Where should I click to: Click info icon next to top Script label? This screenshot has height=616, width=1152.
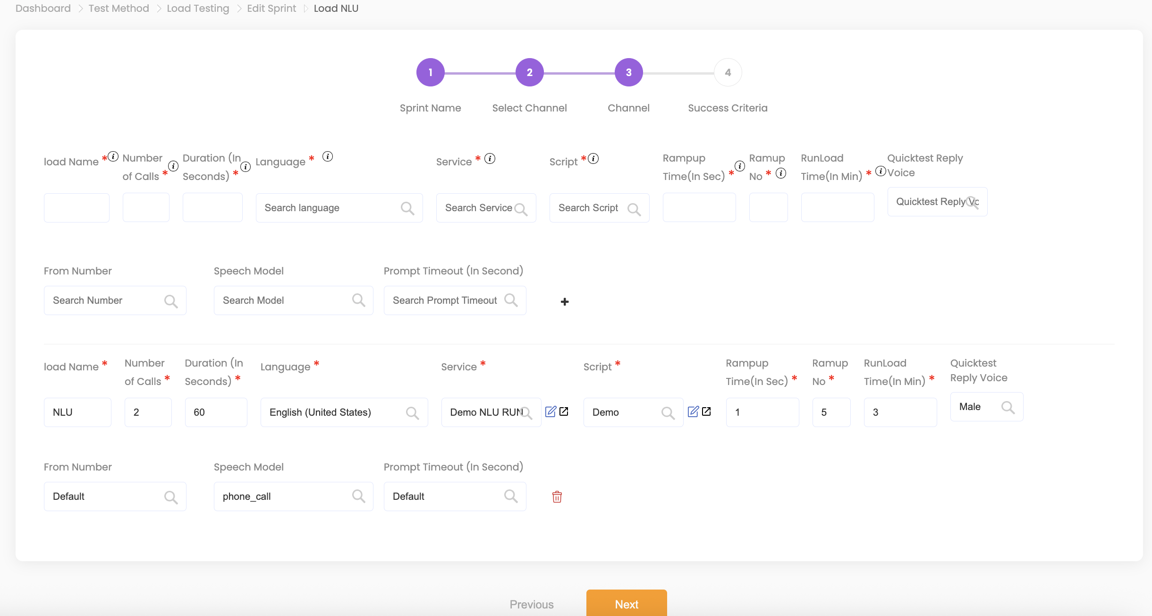pos(593,158)
